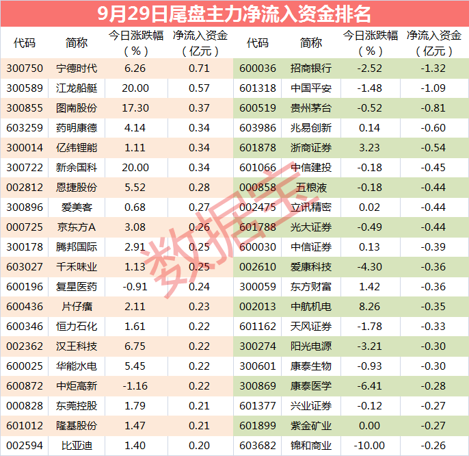Click 紫金矿业 change value 0.00
This screenshot has height=456, width=469.
369,425
